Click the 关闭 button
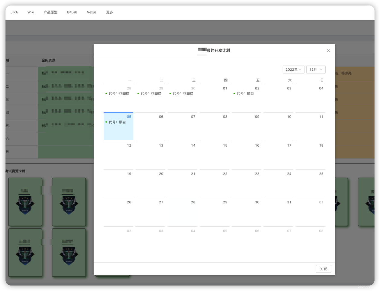Screen dimensions: 380x291 324,269
